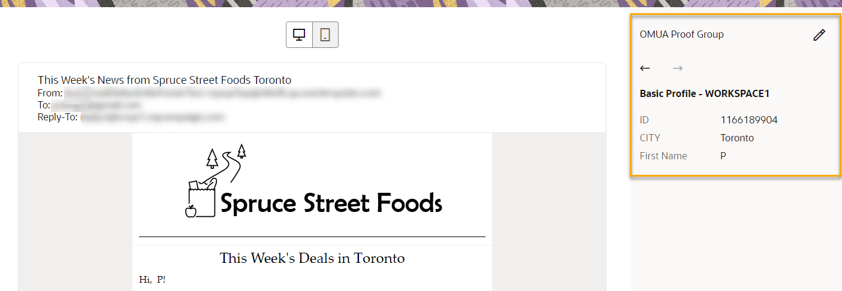Click the This Week's Deals in Toronto heading
The height and width of the screenshot is (291, 842).
point(312,259)
